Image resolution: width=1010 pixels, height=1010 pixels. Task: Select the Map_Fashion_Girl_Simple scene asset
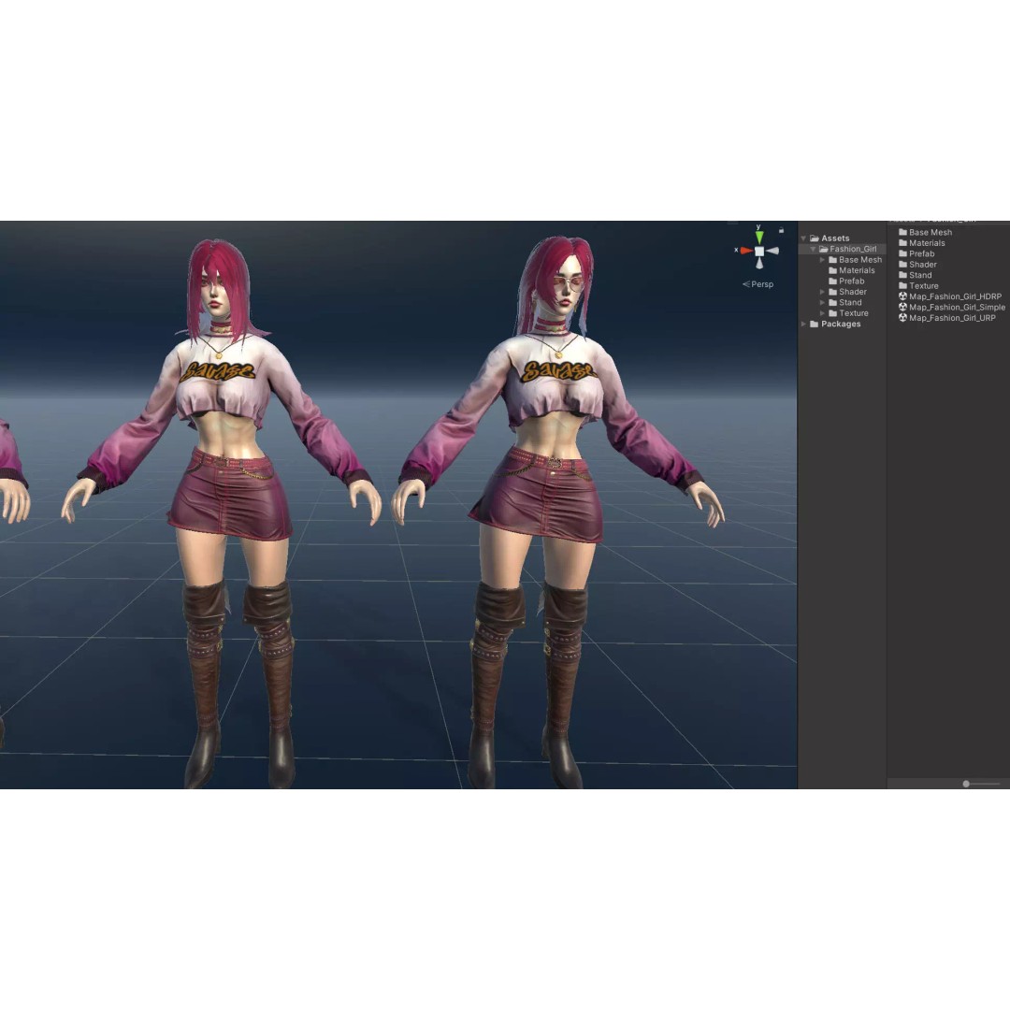(952, 308)
